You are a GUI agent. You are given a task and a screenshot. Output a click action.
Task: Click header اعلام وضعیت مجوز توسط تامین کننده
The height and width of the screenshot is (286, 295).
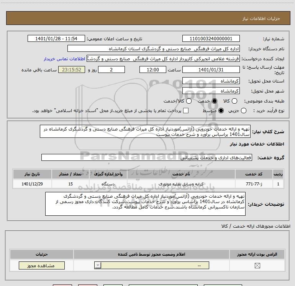[x=151, y=254]
